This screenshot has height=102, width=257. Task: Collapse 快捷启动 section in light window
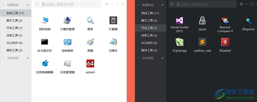coord(3,5)
